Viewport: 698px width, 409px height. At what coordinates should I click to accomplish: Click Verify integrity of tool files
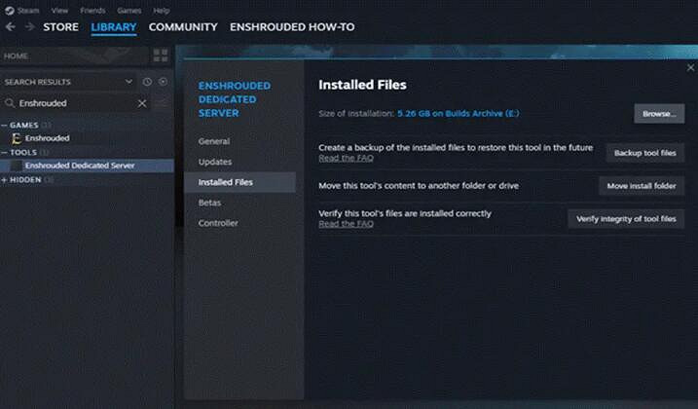click(x=625, y=219)
